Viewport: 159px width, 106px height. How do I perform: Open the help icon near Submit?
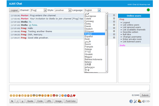(x=131, y=101)
